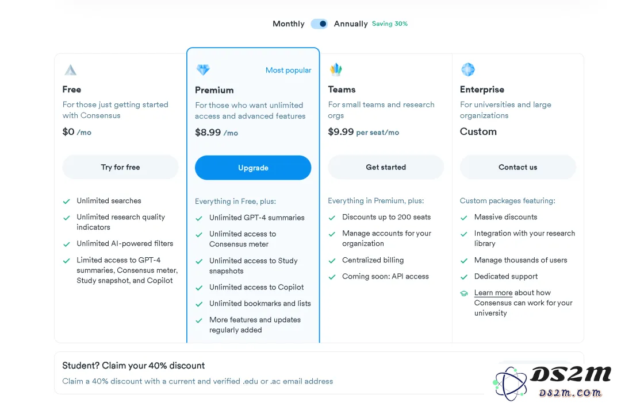Toggle the Monthly/Annually billing switch
The height and width of the screenshot is (403, 621).
(x=319, y=24)
